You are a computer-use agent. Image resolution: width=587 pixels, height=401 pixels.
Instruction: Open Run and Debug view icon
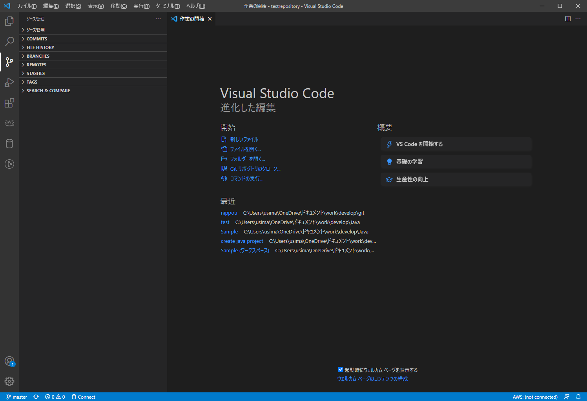[9, 82]
